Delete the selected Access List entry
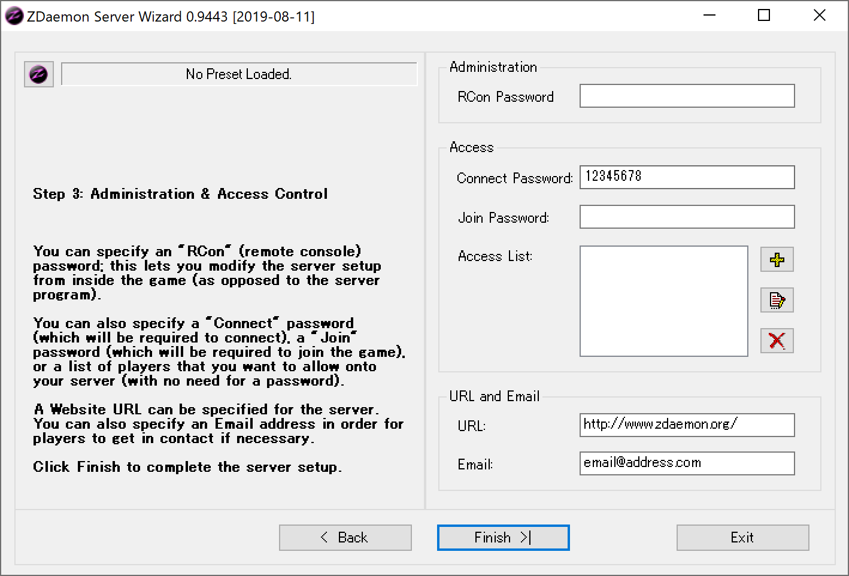The width and height of the screenshot is (849, 576). (777, 341)
